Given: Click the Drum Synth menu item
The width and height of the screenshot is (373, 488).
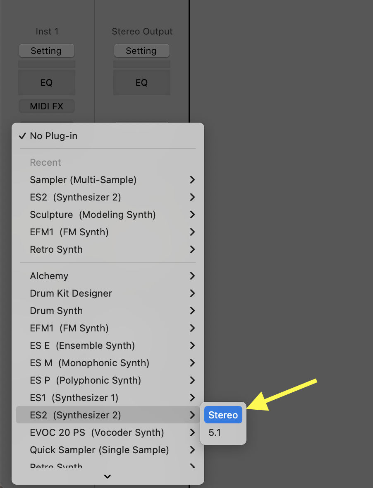Looking at the screenshot, I should point(56,311).
